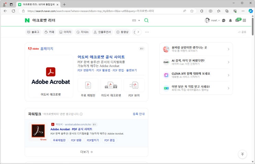Open the 무료 체험판 PDF icon
Screen dimensions: 255x164
click(88, 85)
